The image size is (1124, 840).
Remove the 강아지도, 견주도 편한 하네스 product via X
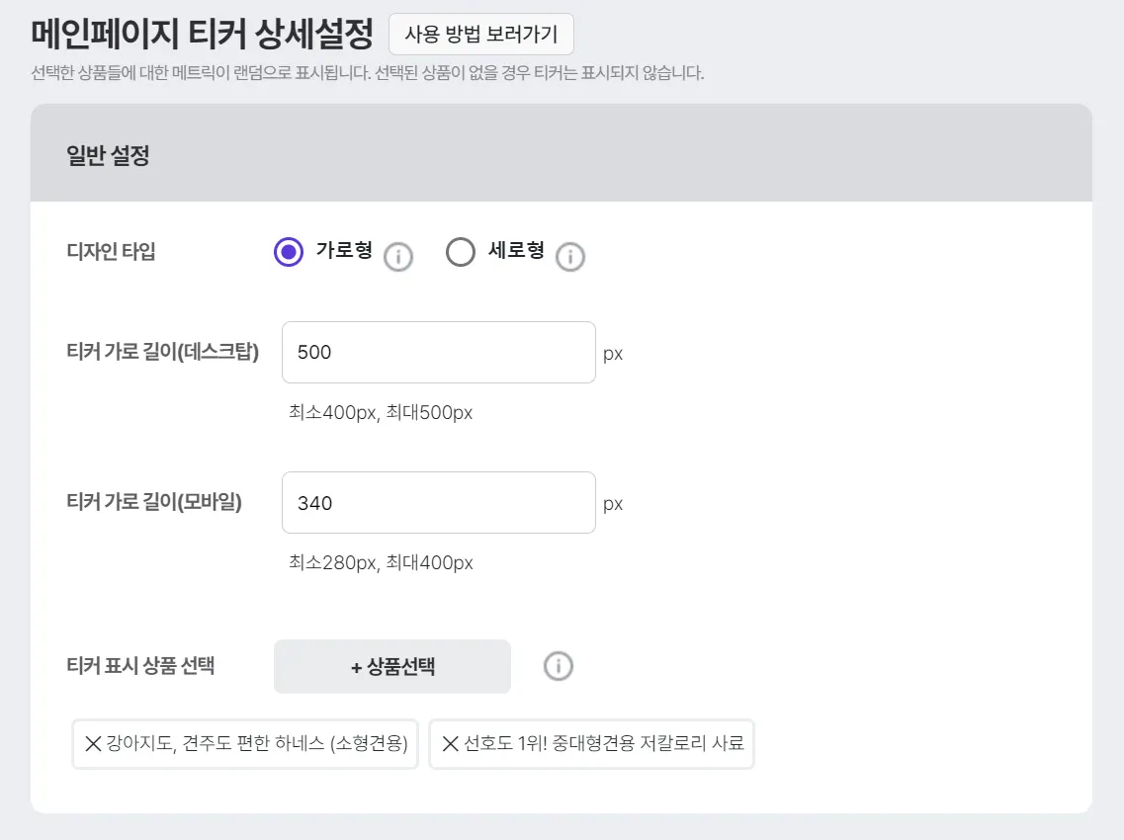pyautogui.click(x=93, y=744)
